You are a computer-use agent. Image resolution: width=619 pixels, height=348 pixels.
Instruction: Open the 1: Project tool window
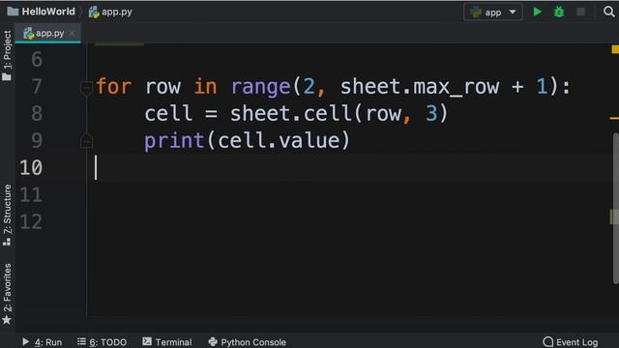[x=8, y=55]
